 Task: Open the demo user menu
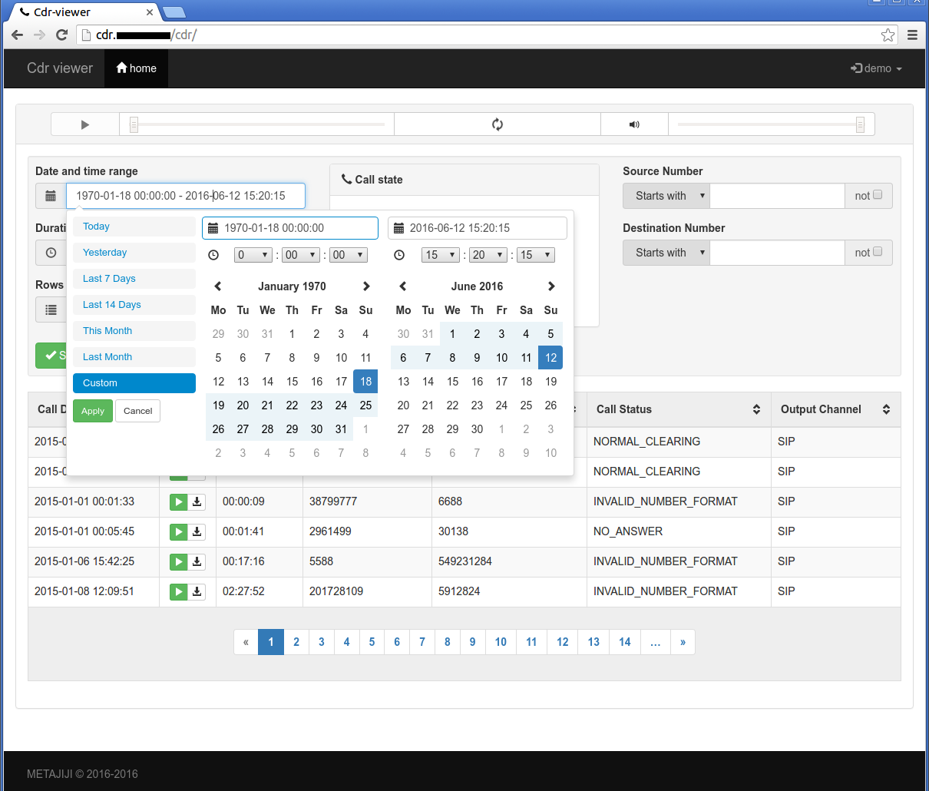tap(877, 68)
